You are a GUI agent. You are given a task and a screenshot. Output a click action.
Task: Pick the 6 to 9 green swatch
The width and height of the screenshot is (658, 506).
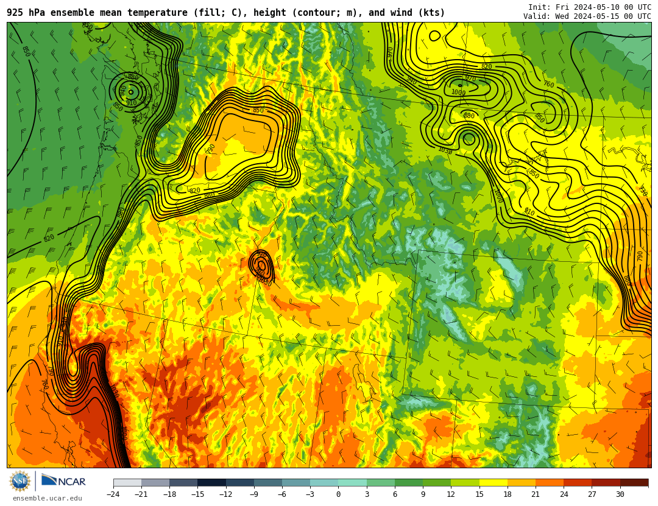pyautogui.click(x=409, y=482)
